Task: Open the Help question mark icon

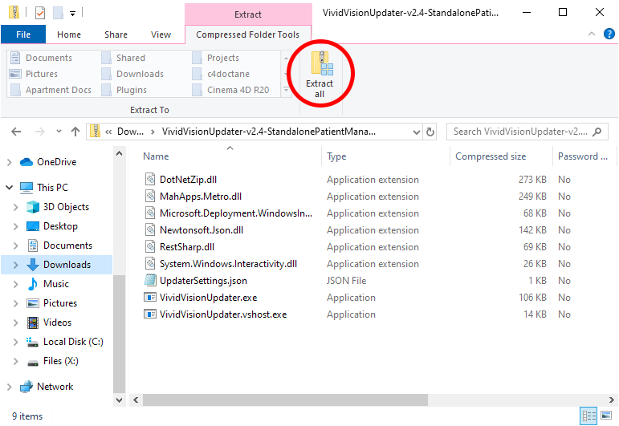Action: pyautogui.click(x=609, y=34)
